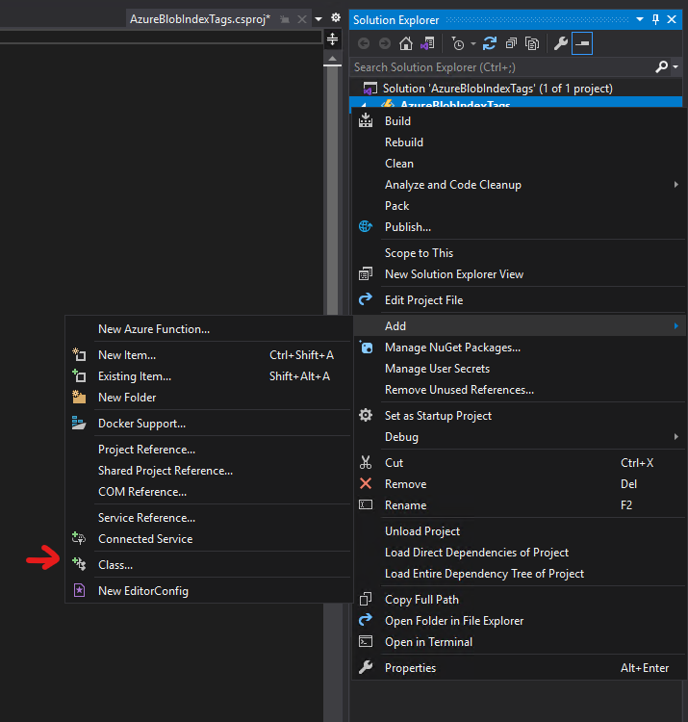This screenshot has height=722, width=688.
Task: Select Project Reference... in the Add submenu
Action: [x=209, y=450]
